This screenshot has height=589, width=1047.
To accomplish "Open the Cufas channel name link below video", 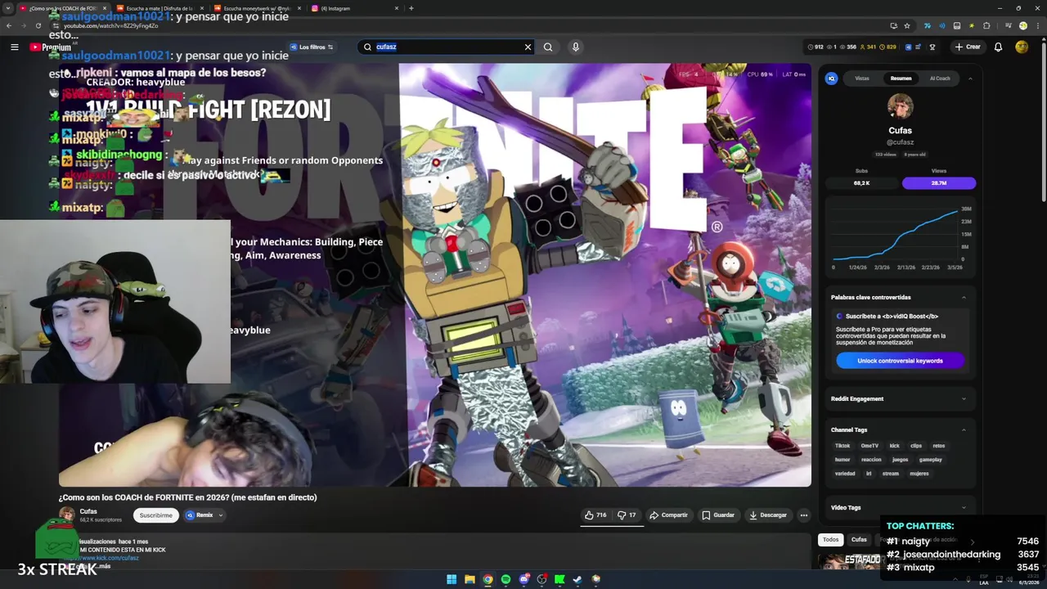I will (x=88, y=511).
